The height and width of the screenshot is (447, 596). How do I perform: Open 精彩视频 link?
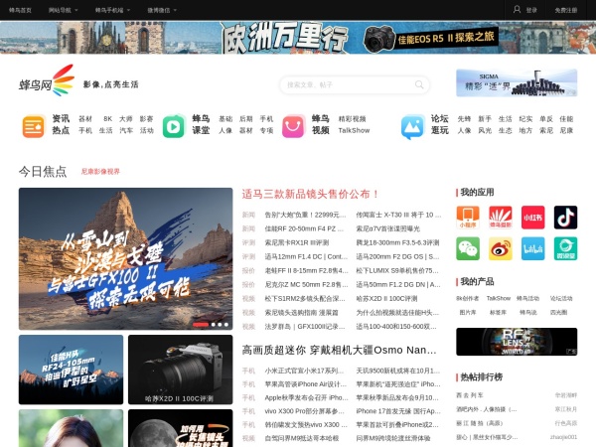352,119
